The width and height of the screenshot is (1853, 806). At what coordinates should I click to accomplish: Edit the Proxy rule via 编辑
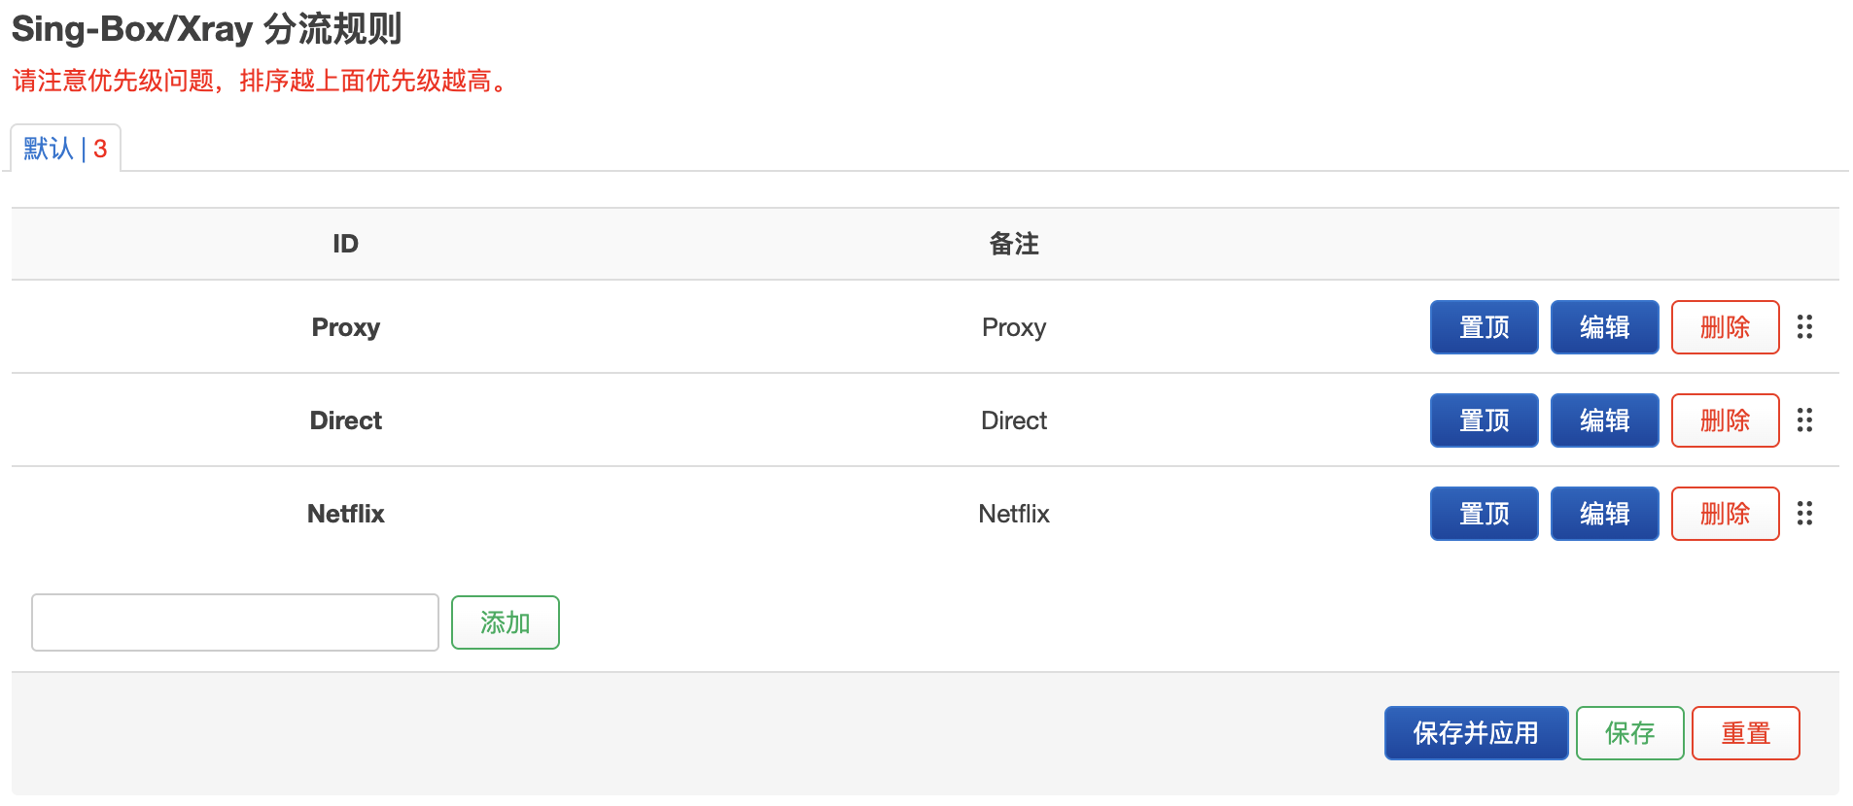1604,327
